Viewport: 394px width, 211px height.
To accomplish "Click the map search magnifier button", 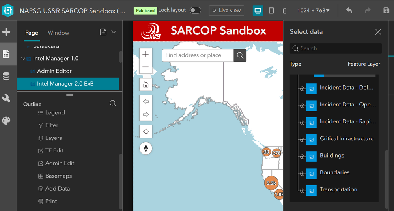I will (x=240, y=55).
